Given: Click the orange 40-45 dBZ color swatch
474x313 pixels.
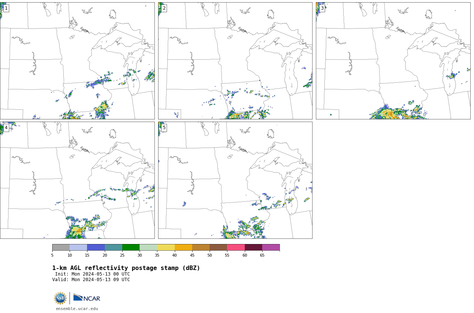Looking at the screenshot, I should point(183,247).
